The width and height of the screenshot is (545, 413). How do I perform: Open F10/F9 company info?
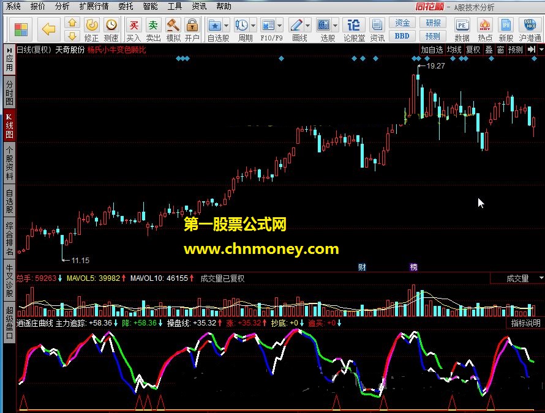pyautogui.click(x=268, y=26)
